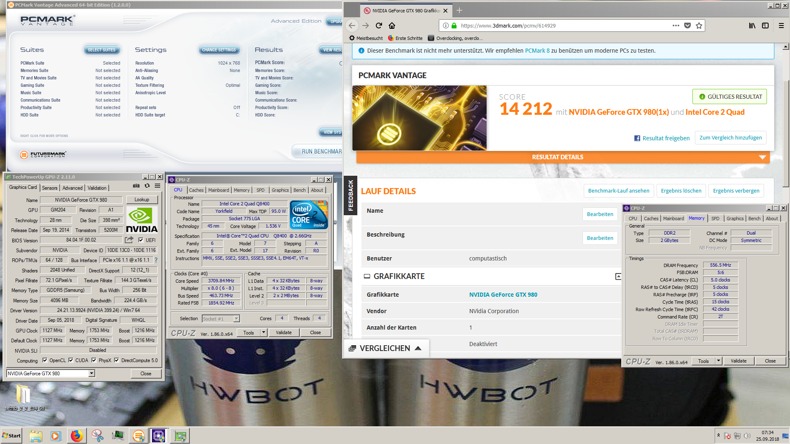Go back using Firefox's back arrow
790x444 pixels.
(352, 26)
